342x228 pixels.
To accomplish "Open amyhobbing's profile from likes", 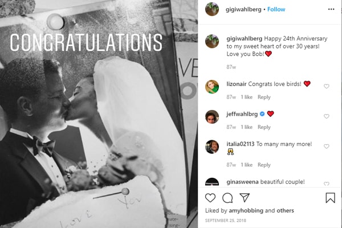I will (x=246, y=210).
